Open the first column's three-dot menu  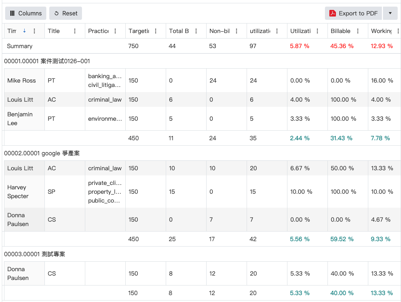tap(35, 31)
